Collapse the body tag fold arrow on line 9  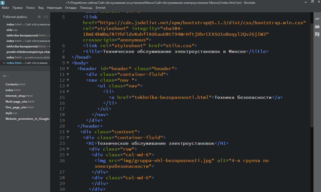click(68, 63)
